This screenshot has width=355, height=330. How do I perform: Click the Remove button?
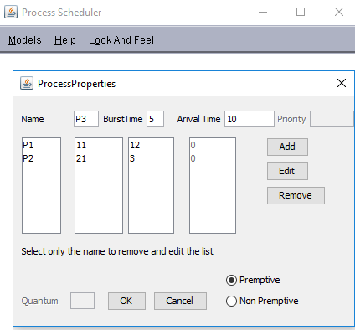(296, 195)
